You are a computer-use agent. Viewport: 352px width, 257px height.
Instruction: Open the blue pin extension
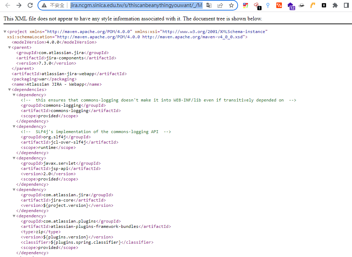[268, 5]
